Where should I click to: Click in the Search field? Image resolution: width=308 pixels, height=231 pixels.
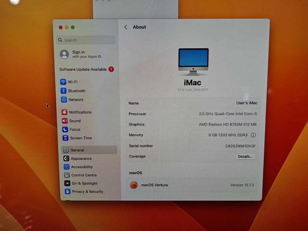[86, 40]
